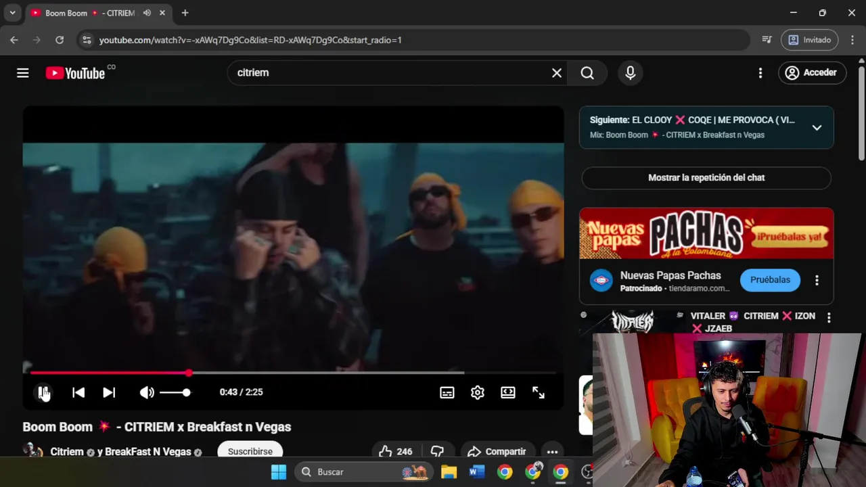Run search with the magnifier button
Image resolution: width=866 pixels, height=487 pixels.
[x=587, y=72]
